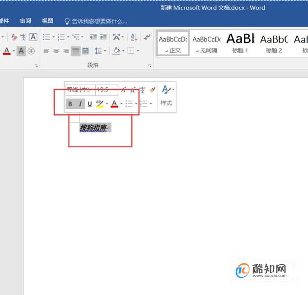Increase paragraph indent
The width and height of the screenshot is (308, 295).
[x=103, y=37]
